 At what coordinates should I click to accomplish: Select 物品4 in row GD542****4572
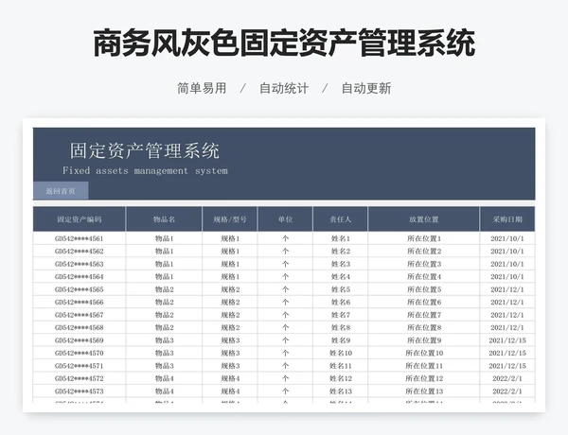[164, 378]
